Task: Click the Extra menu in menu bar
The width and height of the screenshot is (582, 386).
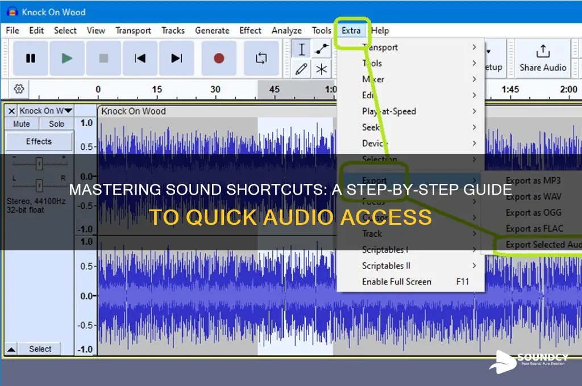Action: click(x=351, y=31)
